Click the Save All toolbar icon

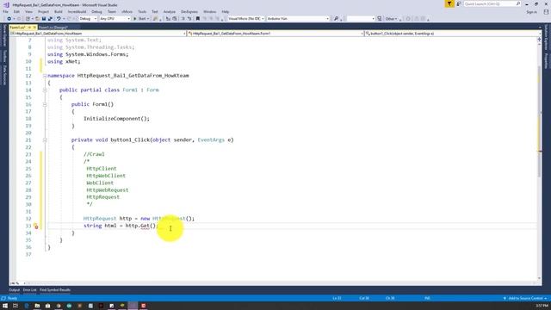click(50, 19)
